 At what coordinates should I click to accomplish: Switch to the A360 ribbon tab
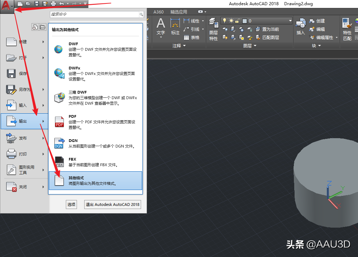[158, 12]
